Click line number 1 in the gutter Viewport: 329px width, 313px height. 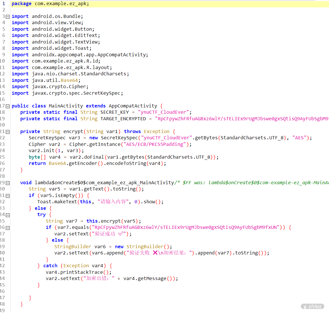tap(4, 4)
